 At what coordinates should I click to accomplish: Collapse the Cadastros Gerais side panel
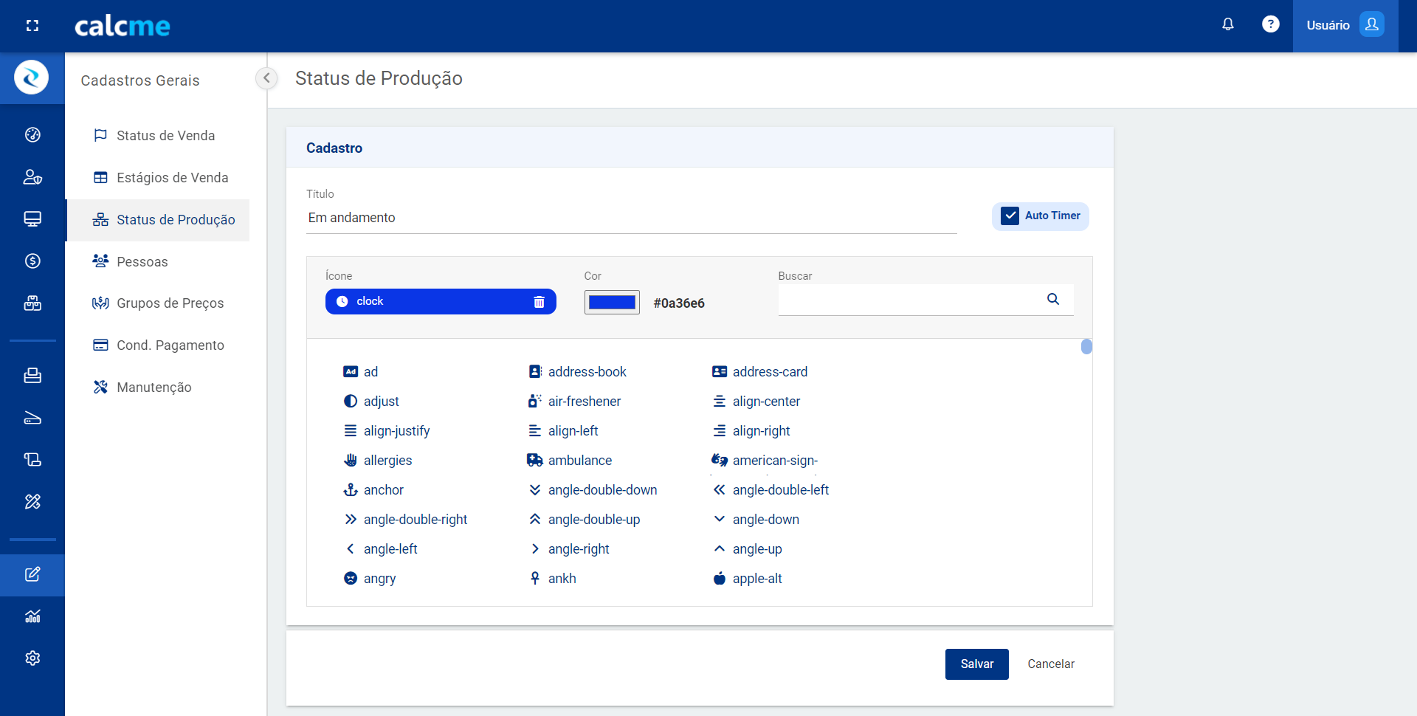266,78
